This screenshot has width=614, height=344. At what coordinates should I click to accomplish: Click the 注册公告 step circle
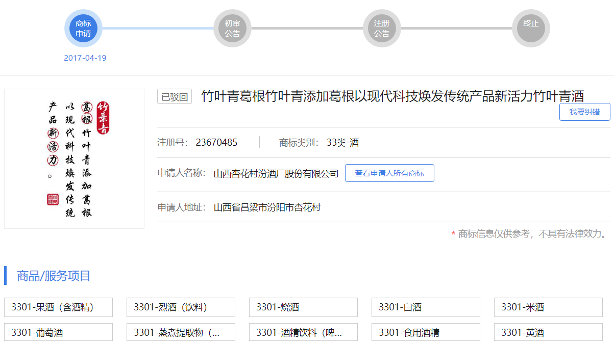382,28
